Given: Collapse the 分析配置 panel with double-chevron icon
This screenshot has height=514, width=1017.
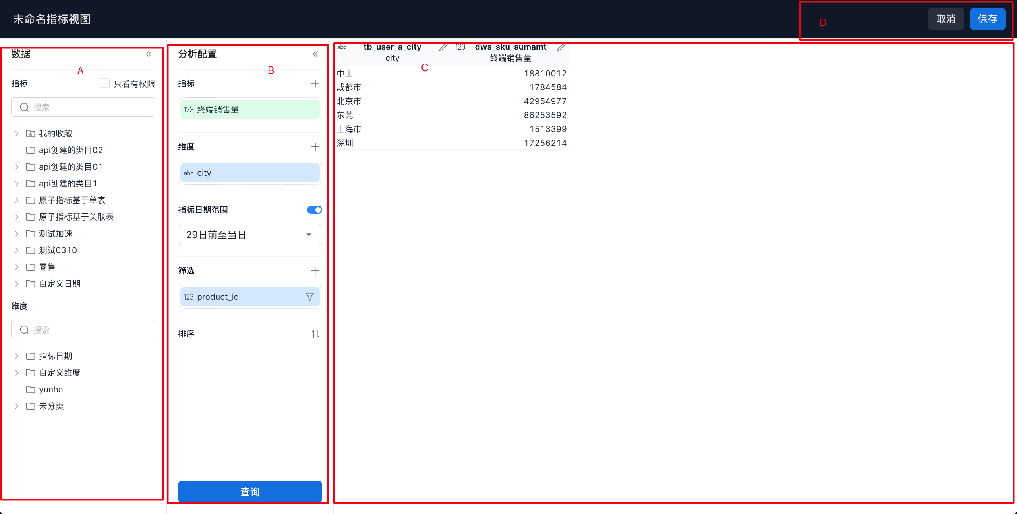Looking at the screenshot, I should [315, 54].
